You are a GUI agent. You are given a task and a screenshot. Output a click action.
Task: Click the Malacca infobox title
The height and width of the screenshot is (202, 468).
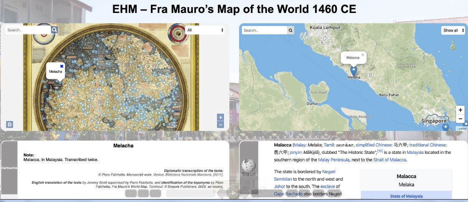click(x=406, y=176)
